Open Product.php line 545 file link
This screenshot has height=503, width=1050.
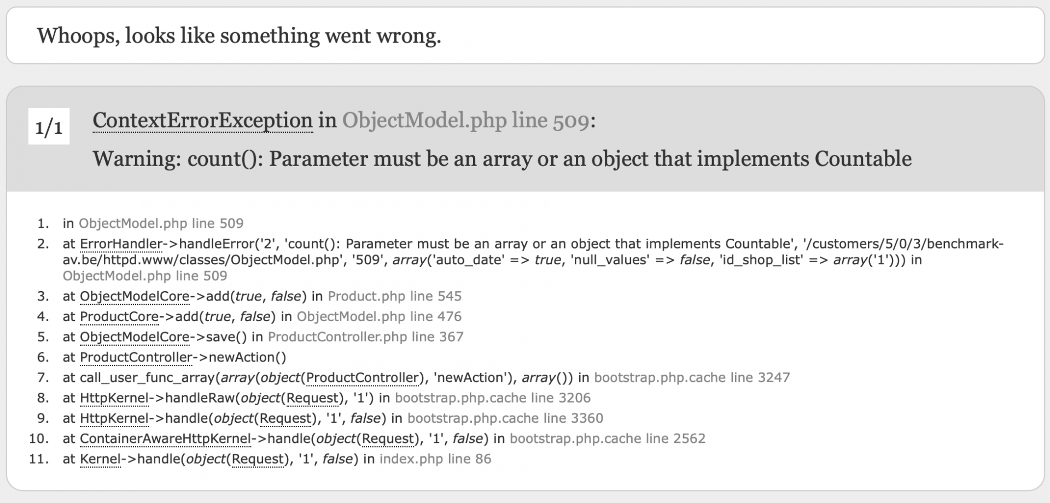pos(395,296)
